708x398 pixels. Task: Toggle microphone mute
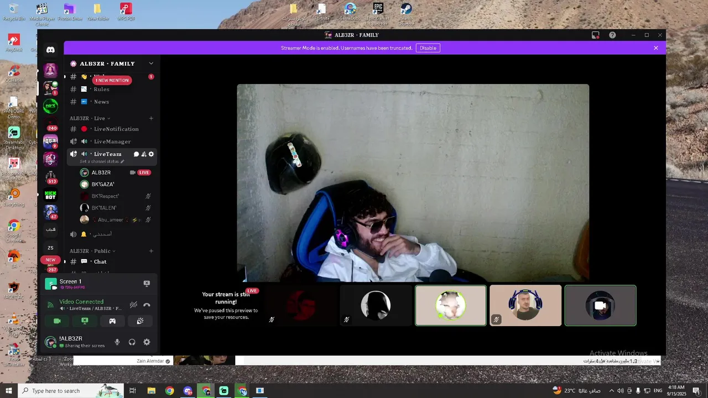pyautogui.click(x=117, y=342)
